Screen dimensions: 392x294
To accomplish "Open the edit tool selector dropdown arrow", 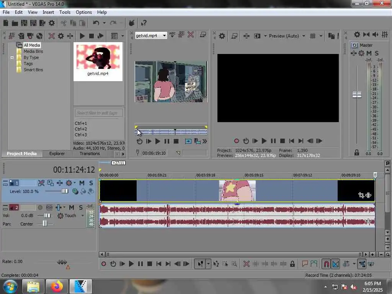I will pyautogui.click(x=208, y=264).
